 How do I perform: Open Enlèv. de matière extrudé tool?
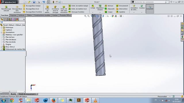click(x=47, y=9)
